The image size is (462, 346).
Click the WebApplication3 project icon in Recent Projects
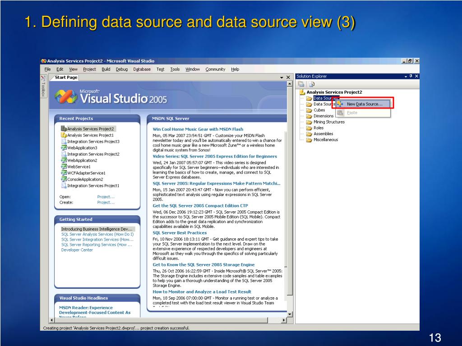click(64, 148)
